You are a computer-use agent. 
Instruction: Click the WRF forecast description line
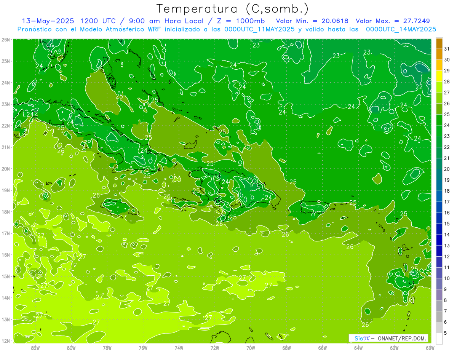pyautogui.click(x=227, y=29)
